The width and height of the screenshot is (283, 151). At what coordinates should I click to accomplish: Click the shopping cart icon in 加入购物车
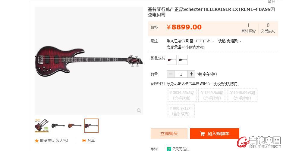click(203, 134)
